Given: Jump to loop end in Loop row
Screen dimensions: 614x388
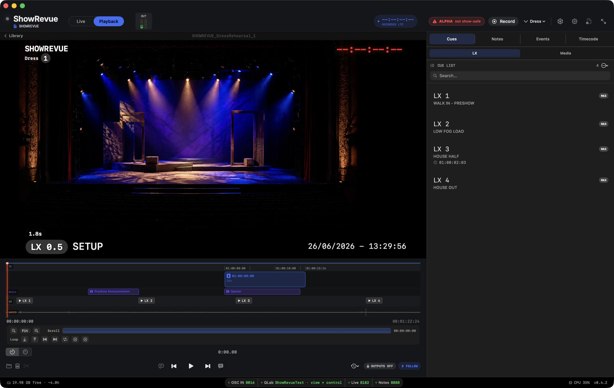Looking at the screenshot, I should pos(55,339).
